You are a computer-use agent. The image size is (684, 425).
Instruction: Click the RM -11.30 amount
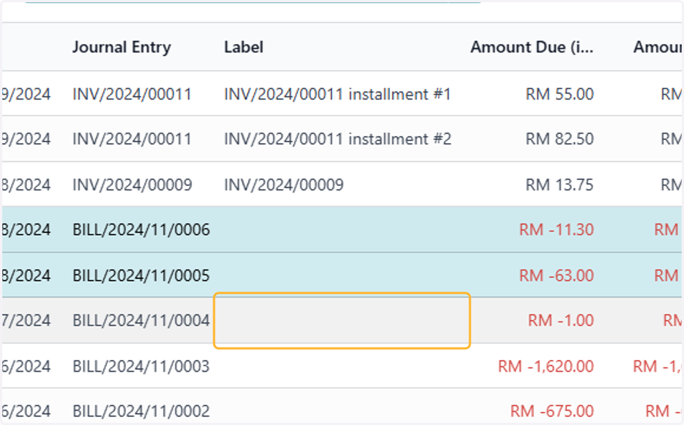pos(556,230)
